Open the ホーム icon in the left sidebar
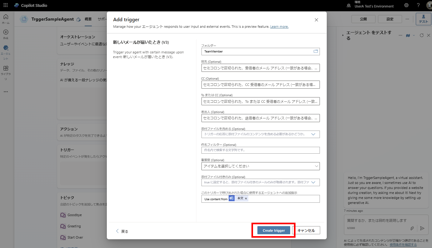The image size is (432, 248). 6,17
